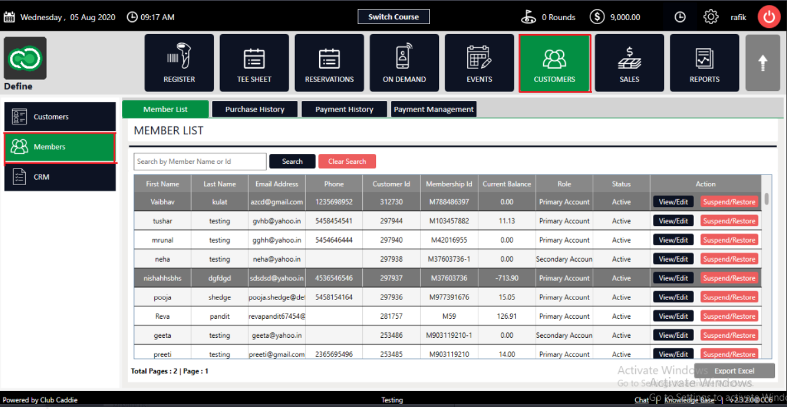
Task: Open CRM in the left sidebar
Action: click(60, 177)
